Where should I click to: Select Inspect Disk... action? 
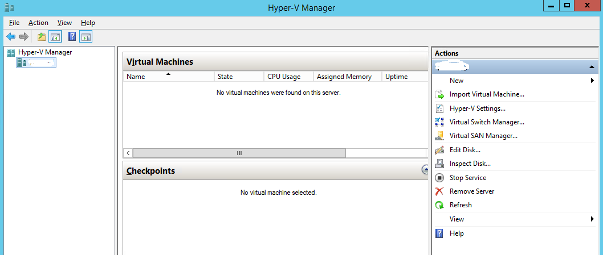[470, 164]
